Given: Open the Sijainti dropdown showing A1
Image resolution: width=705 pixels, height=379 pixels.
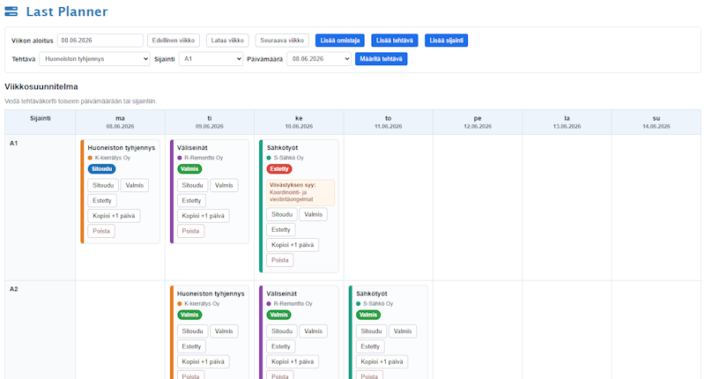Looking at the screenshot, I should (211, 59).
